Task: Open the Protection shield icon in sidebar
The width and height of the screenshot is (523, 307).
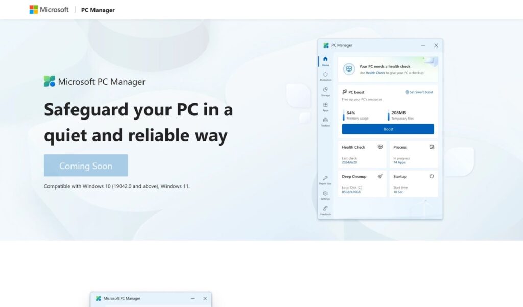Action: tap(325, 76)
